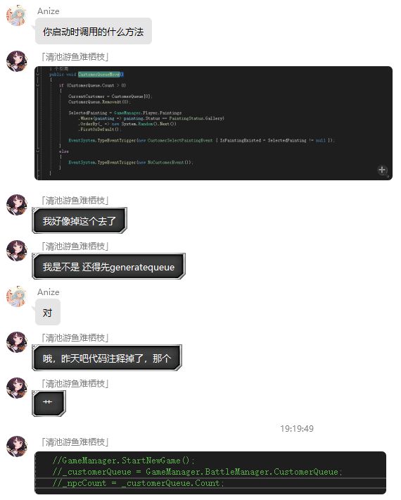Click Anize's avatar beside "你启动时调用的什么方法"
The height and width of the screenshot is (500, 401).
click(x=17, y=15)
